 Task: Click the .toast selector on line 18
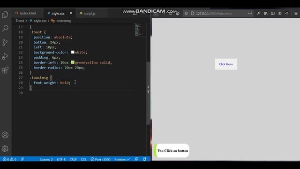[36, 32]
